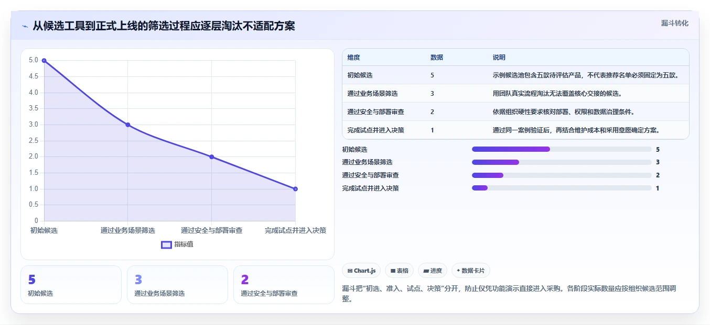This screenshot has height=325, width=710.
Task: Click the 初始候选 progress bar
Action: click(562, 149)
